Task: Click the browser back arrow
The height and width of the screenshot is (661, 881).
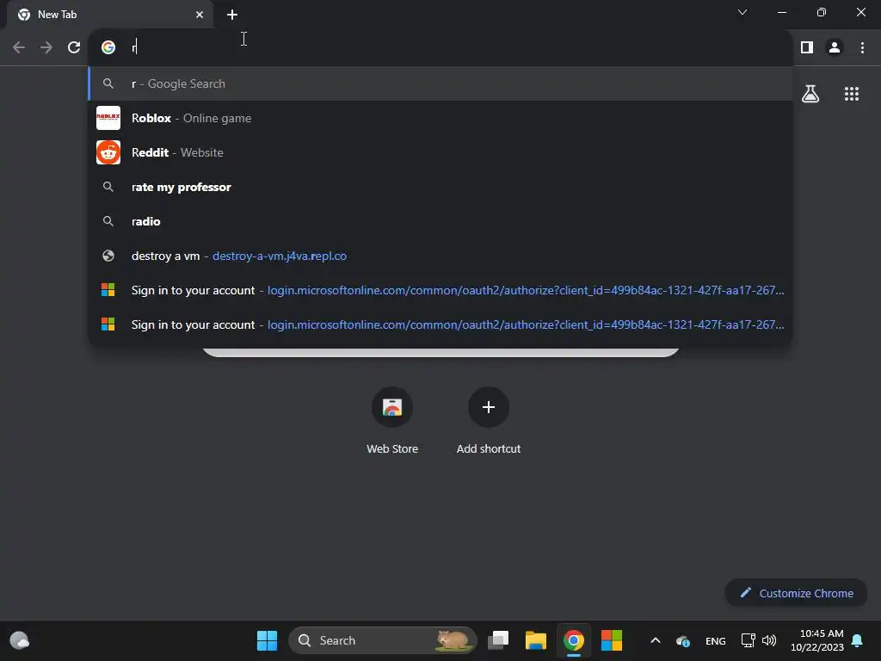Action: click(19, 47)
